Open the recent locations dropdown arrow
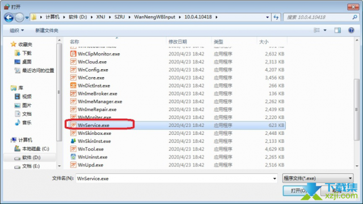The width and height of the screenshot is (363, 204). pyautogui.click(x=27, y=18)
